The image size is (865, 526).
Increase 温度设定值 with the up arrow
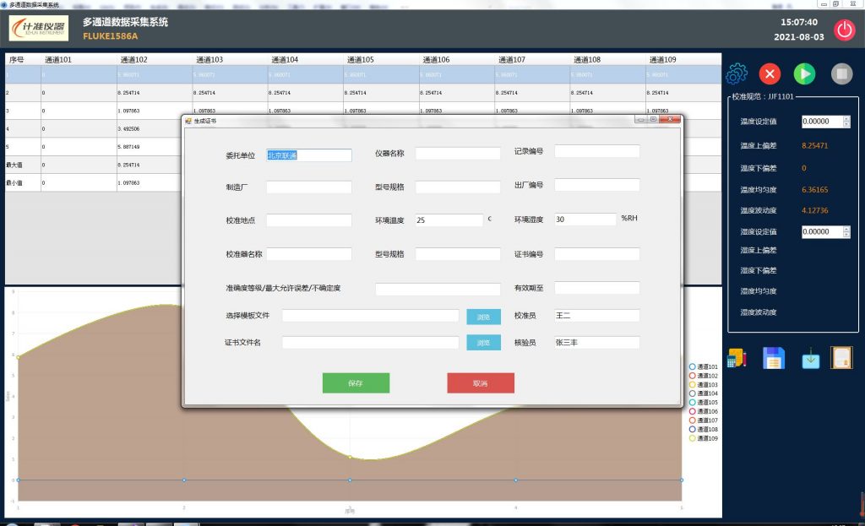click(x=846, y=118)
